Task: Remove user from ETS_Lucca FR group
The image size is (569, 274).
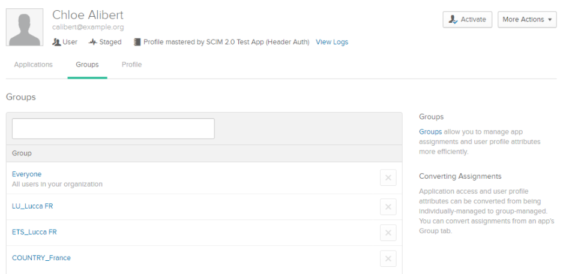Action: (x=388, y=233)
